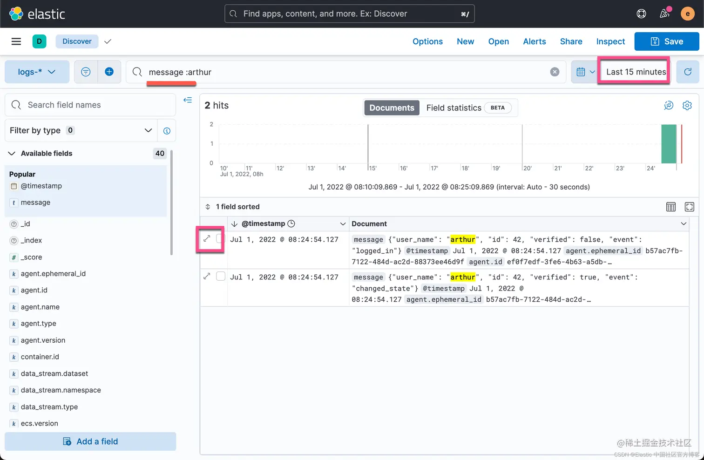
Task: Open the Options menu
Action: pyautogui.click(x=427, y=41)
